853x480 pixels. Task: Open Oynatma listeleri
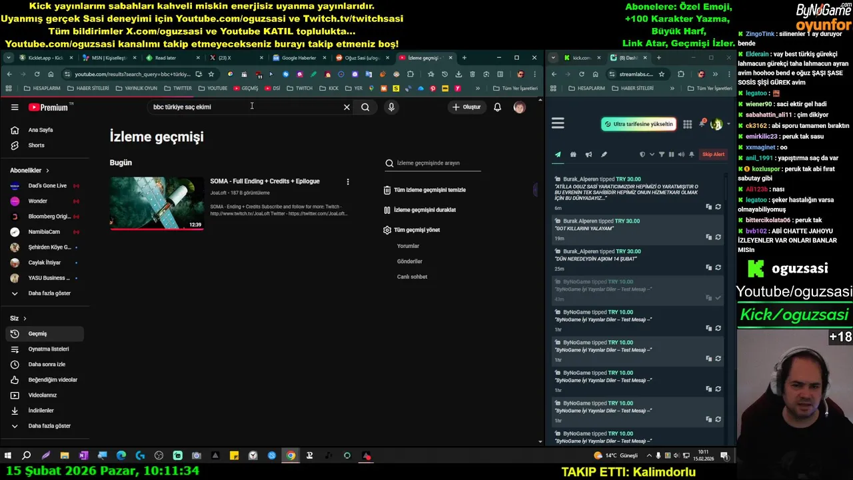(x=45, y=349)
